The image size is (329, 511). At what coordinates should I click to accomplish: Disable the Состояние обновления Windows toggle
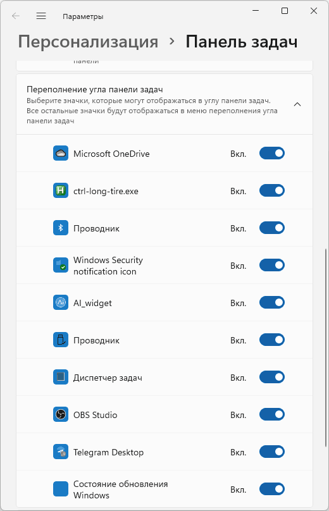click(272, 489)
